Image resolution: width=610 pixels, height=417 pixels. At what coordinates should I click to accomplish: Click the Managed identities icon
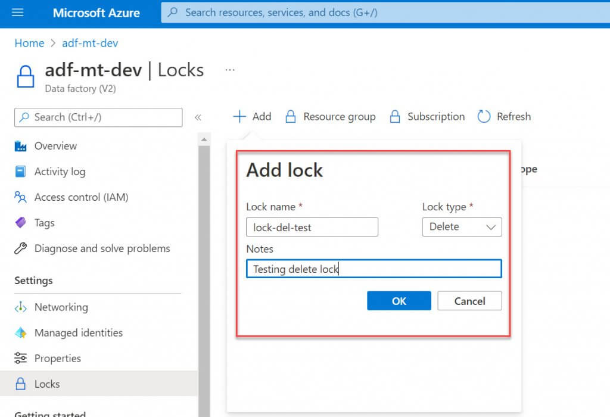tap(21, 333)
